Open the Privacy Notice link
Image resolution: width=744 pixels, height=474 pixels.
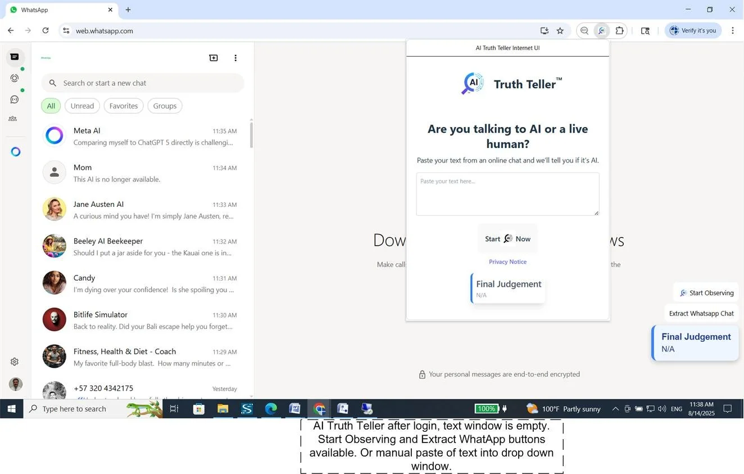coord(507,262)
